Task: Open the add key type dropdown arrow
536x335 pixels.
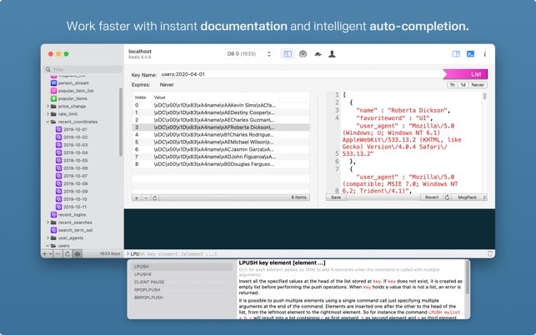Action: click(50, 254)
